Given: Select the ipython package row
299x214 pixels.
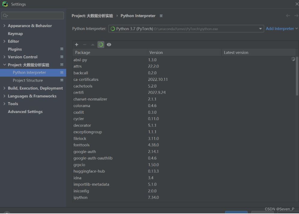Looking at the screenshot, I should tap(184, 197).
